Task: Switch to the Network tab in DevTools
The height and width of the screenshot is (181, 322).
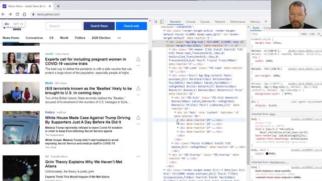Action: click(x=220, y=22)
